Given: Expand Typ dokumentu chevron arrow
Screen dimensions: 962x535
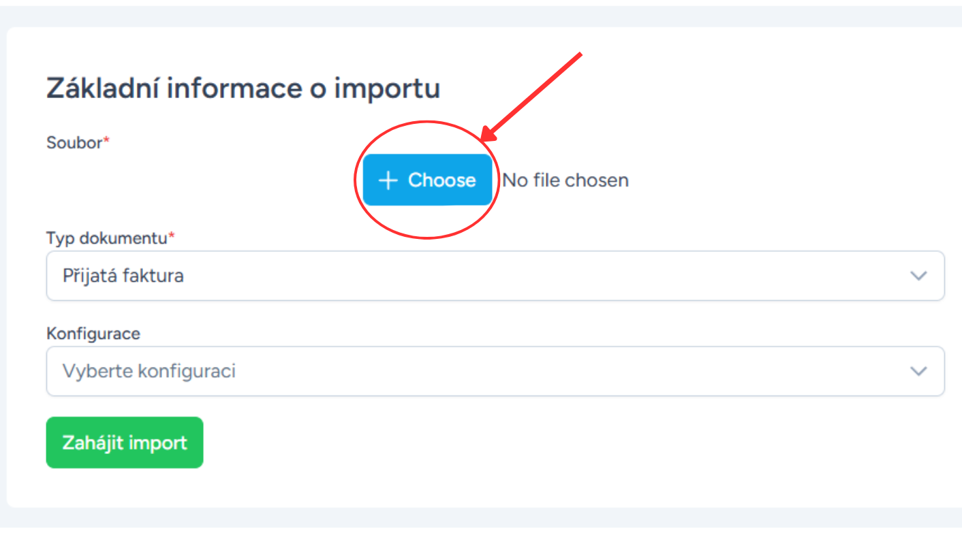Looking at the screenshot, I should 918,276.
